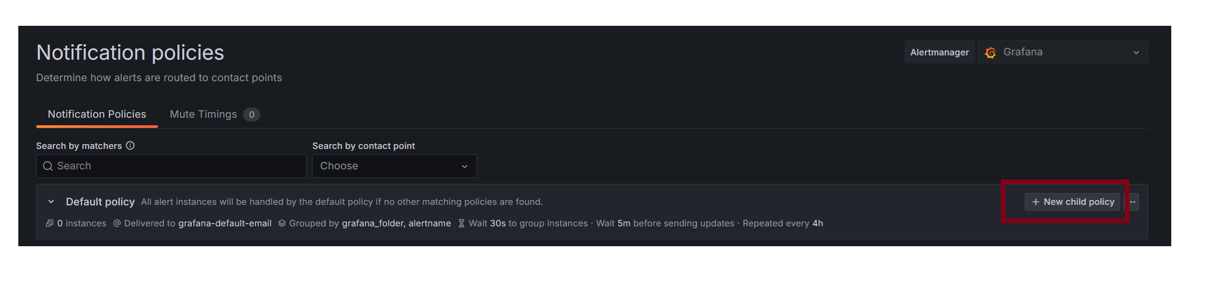Click the Alertmanager label
Screen dimensions: 1209x286
tap(939, 53)
